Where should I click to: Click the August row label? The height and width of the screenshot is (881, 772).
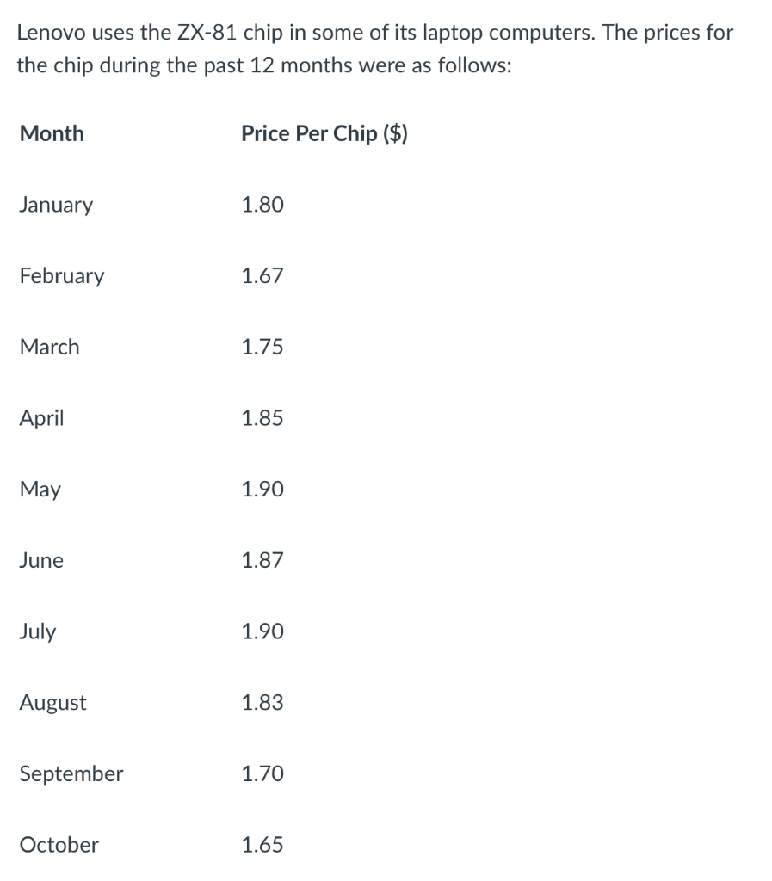[x=53, y=703]
